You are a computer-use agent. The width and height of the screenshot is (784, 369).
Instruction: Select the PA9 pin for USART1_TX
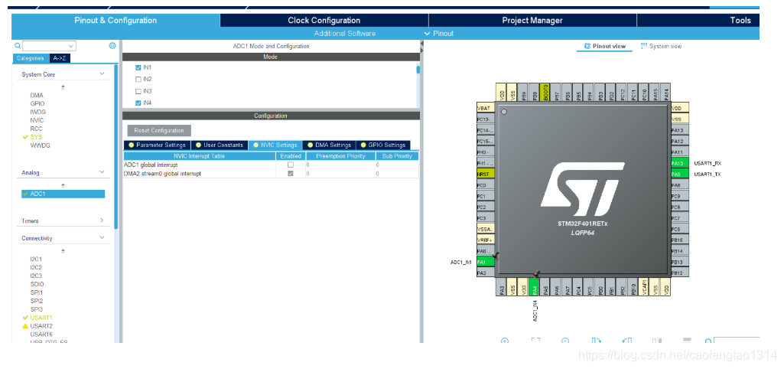680,175
